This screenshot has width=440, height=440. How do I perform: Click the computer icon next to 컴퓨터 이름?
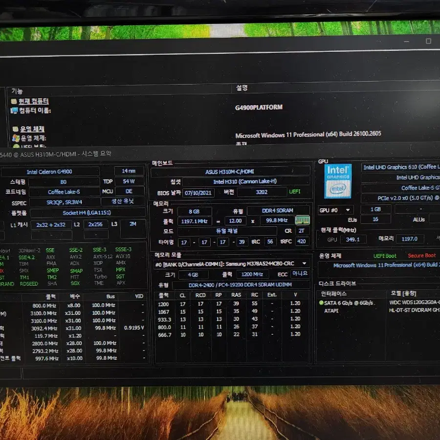14,110
